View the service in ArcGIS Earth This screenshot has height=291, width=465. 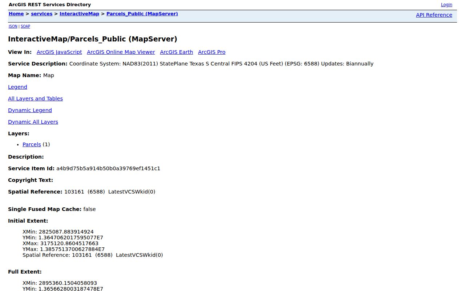(177, 52)
